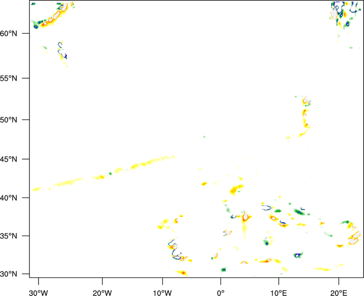
Task: Click the 60°N latitude label
Action: pyautogui.click(x=9, y=33)
